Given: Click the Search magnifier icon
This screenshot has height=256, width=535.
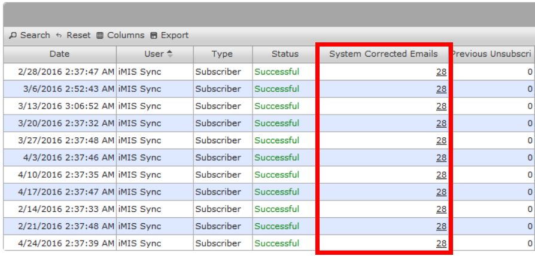Looking at the screenshot, I should point(13,35).
